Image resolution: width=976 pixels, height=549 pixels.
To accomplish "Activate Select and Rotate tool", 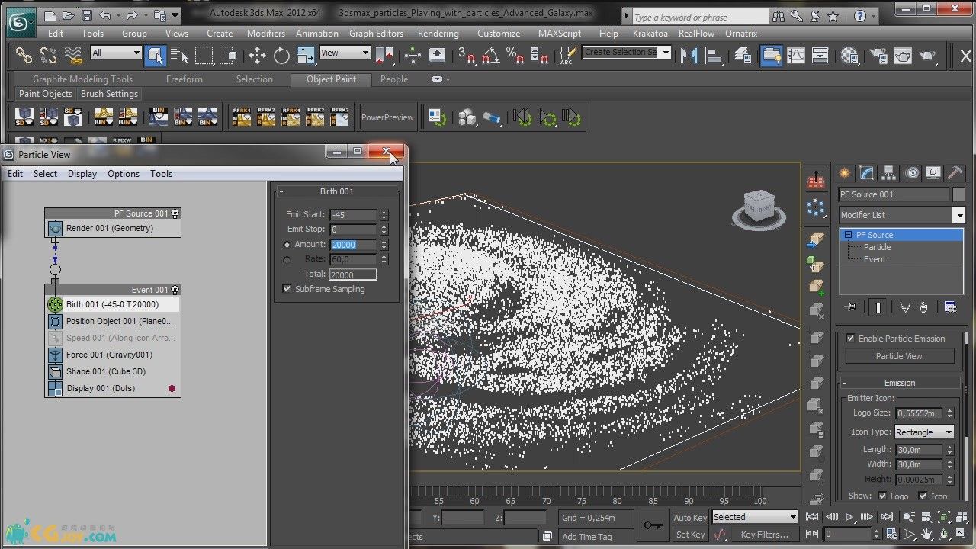I will tap(281, 55).
